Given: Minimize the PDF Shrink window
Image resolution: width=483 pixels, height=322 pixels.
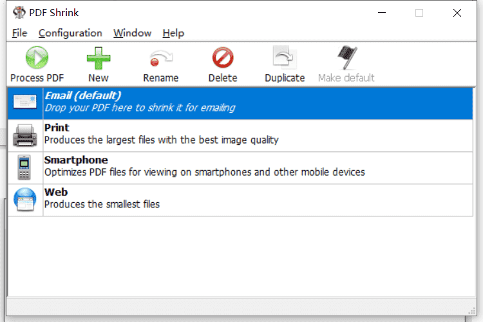Looking at the screenshot, I should (382, 13).
